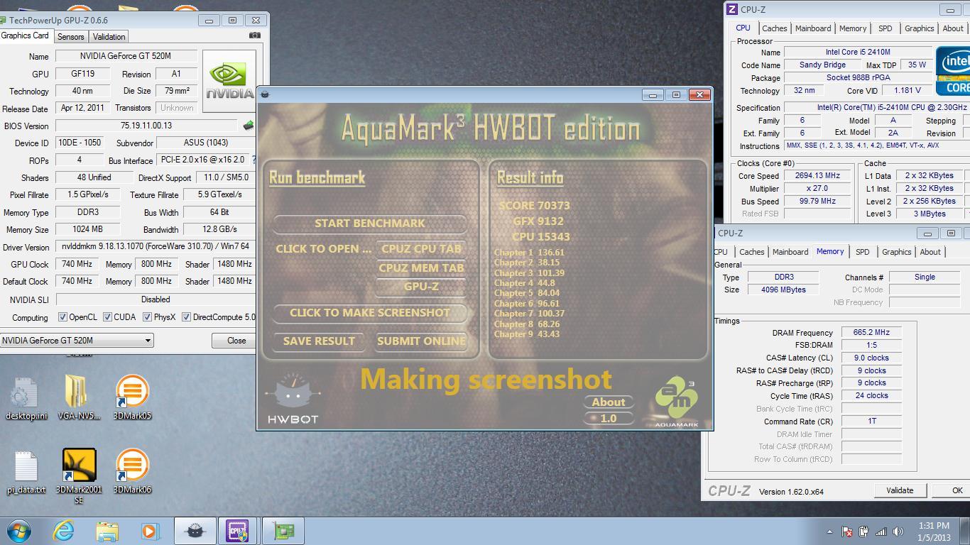Open the Caches tab in lower CPU-Z window
Image resolution: width=970 pixels, height=545 pixels.
[751, 252]
